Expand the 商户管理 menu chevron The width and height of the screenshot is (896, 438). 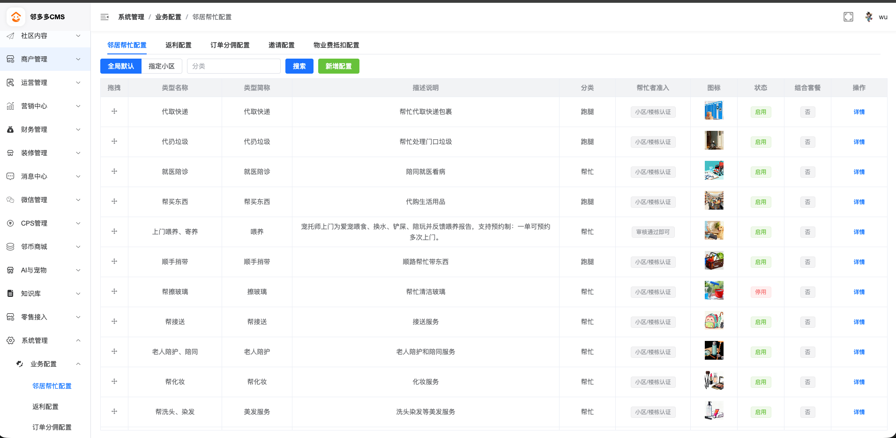(x=78, y=59)
